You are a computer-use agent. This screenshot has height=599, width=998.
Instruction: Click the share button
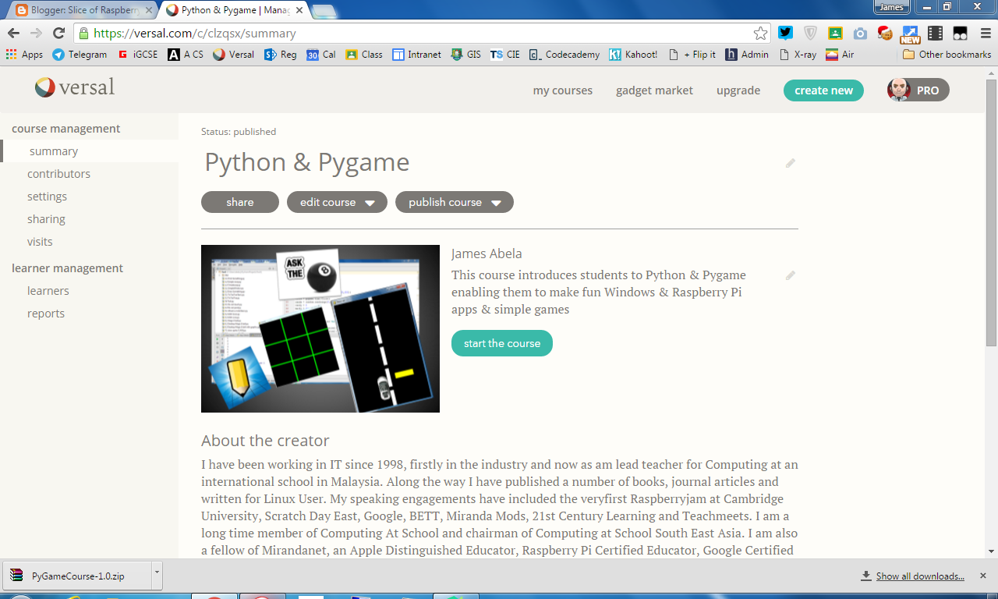240,202
